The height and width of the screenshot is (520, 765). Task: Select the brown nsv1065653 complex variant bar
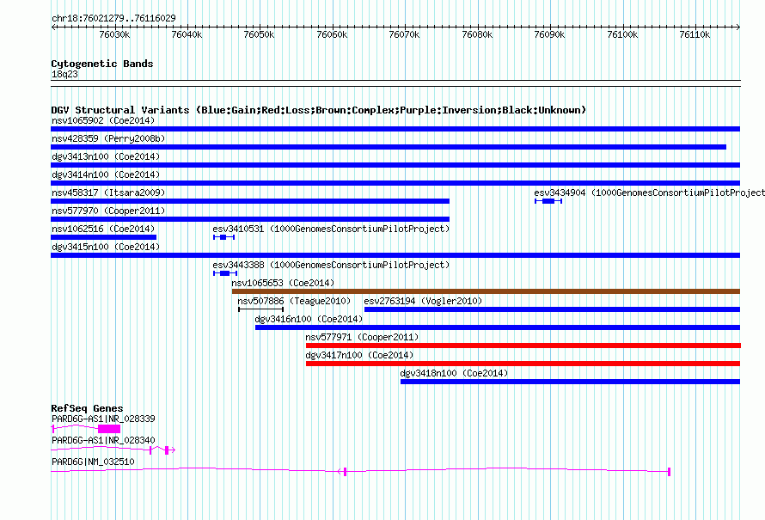tap(486, 291)
